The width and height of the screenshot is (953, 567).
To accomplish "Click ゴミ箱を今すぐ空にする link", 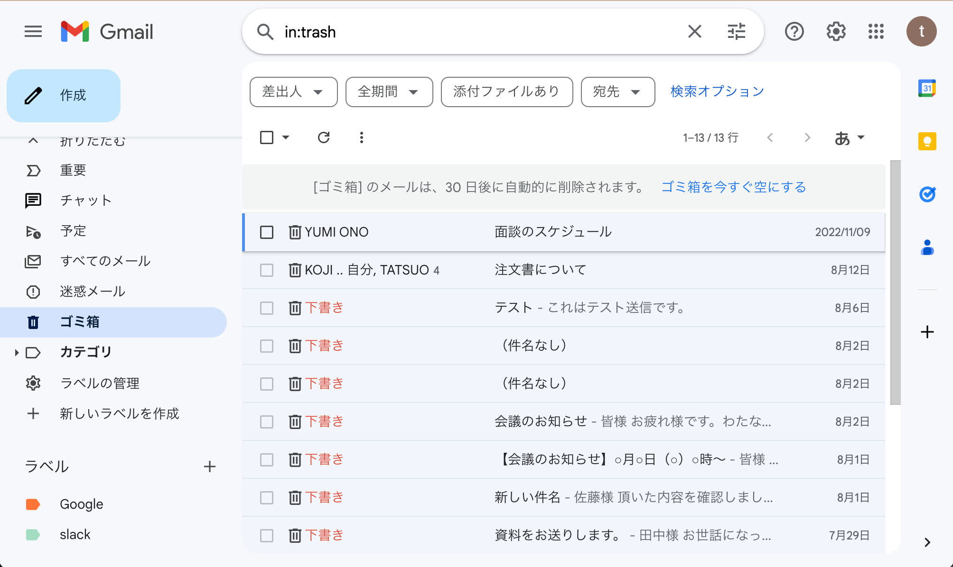I will point(734,187).
